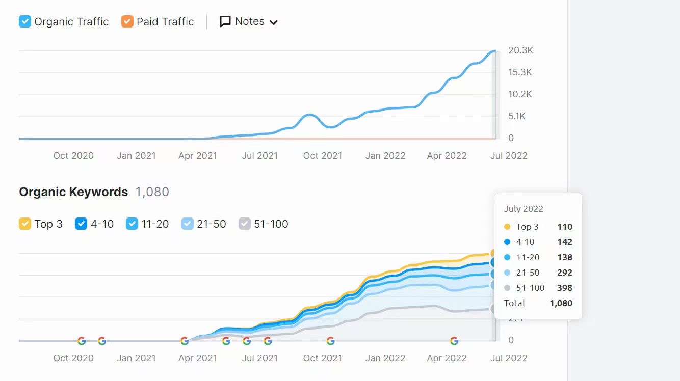Image resolution: width=680 pixels, height=381 pixels.
Task: Click the second Google marker from the left
Action: pos(102,341)
